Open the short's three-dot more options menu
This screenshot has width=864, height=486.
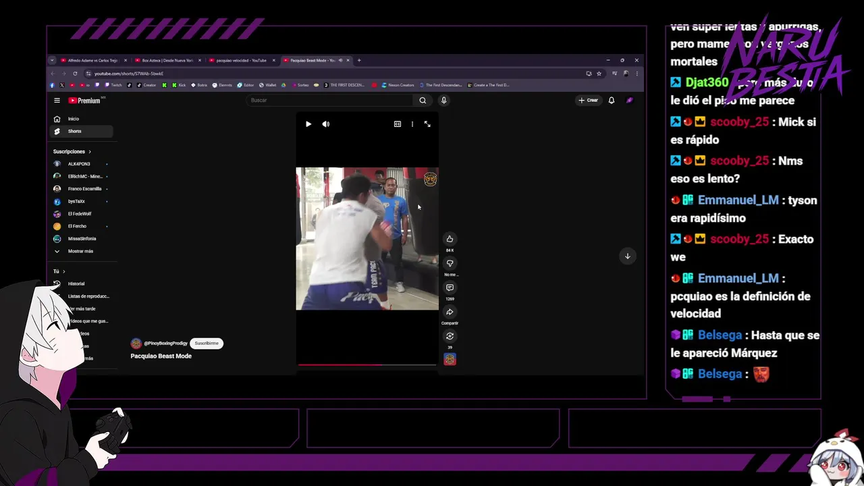coord(412,124)
